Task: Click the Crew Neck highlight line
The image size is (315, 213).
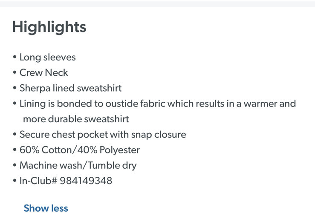Action: coord(43,73)
